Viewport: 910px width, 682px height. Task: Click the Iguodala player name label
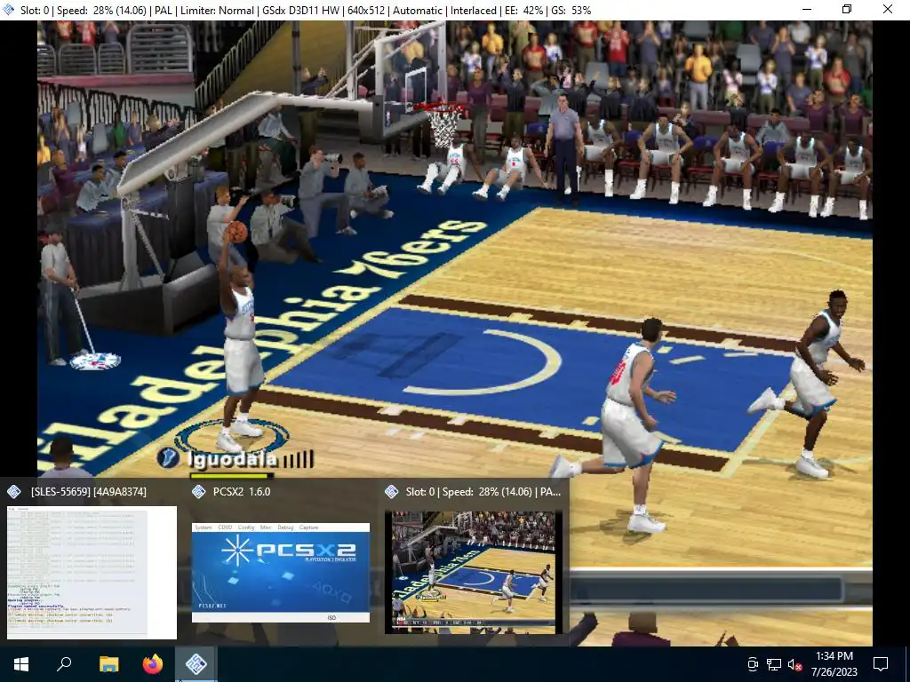point(232,460)
